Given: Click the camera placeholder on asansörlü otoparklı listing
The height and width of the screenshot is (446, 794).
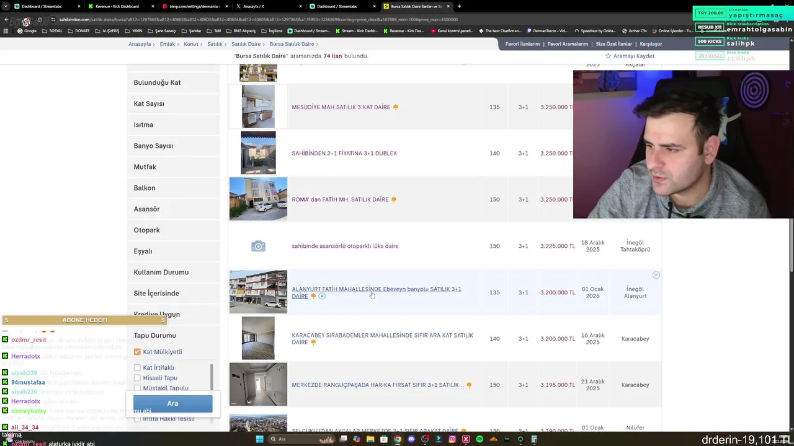Looking at the screenshot, I should point(258,246).
